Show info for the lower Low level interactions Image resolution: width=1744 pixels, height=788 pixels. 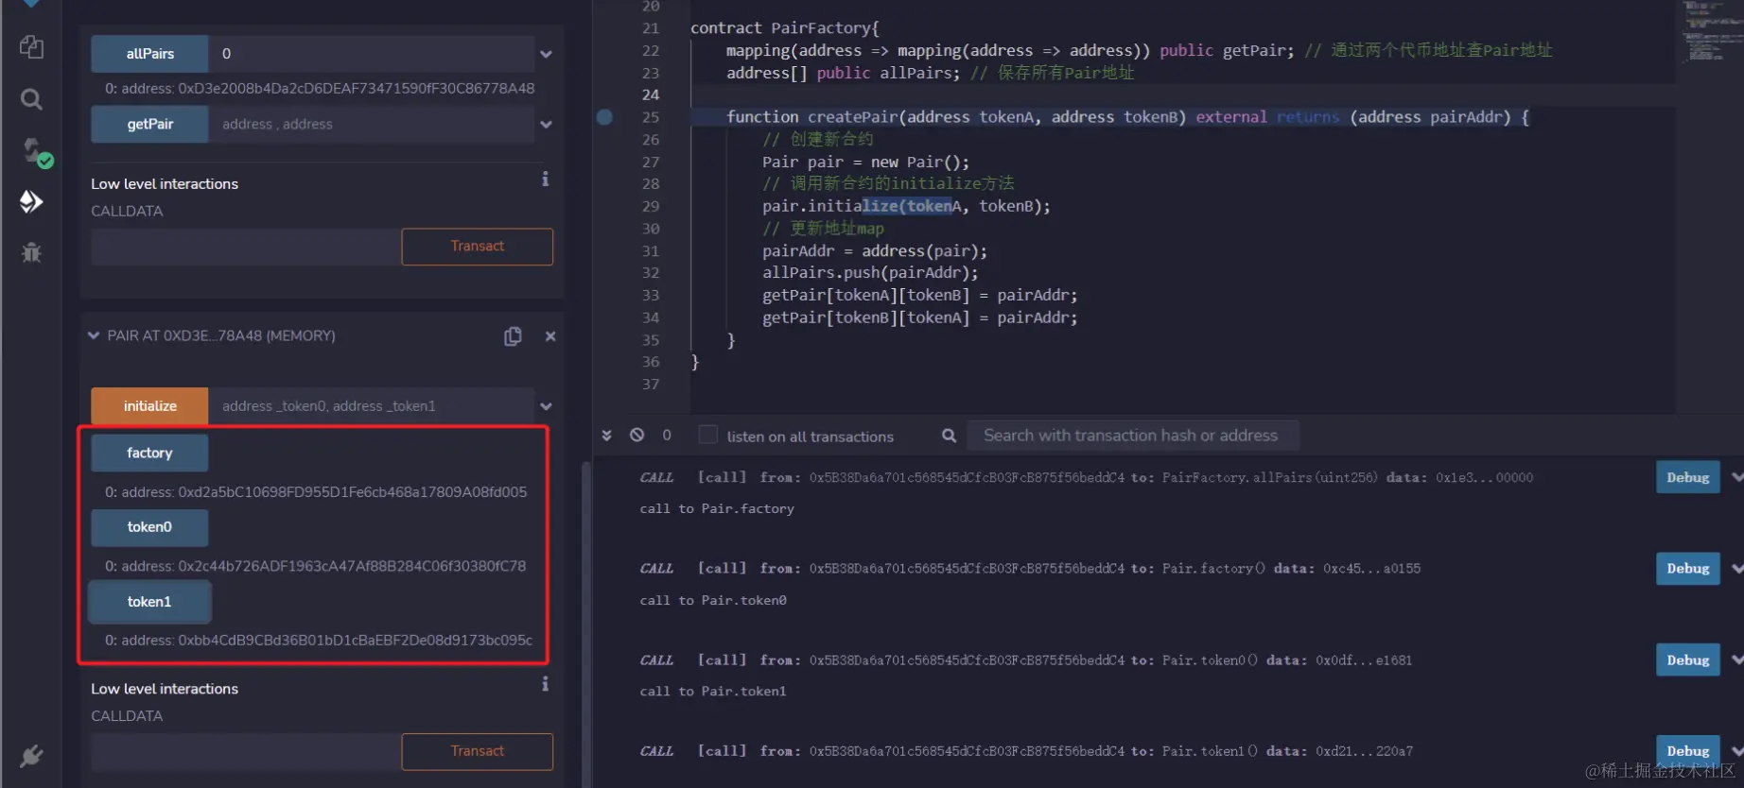(x=545, y=684)
